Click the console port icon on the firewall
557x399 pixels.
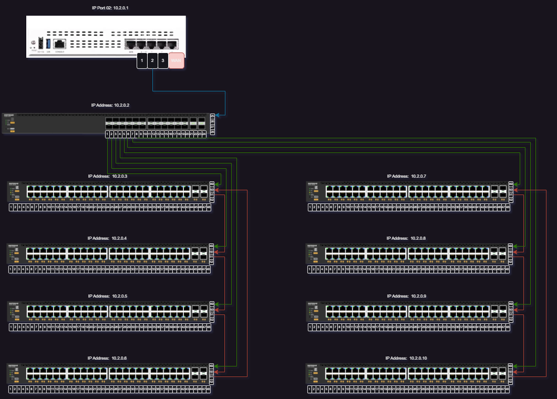click(59, 44)
